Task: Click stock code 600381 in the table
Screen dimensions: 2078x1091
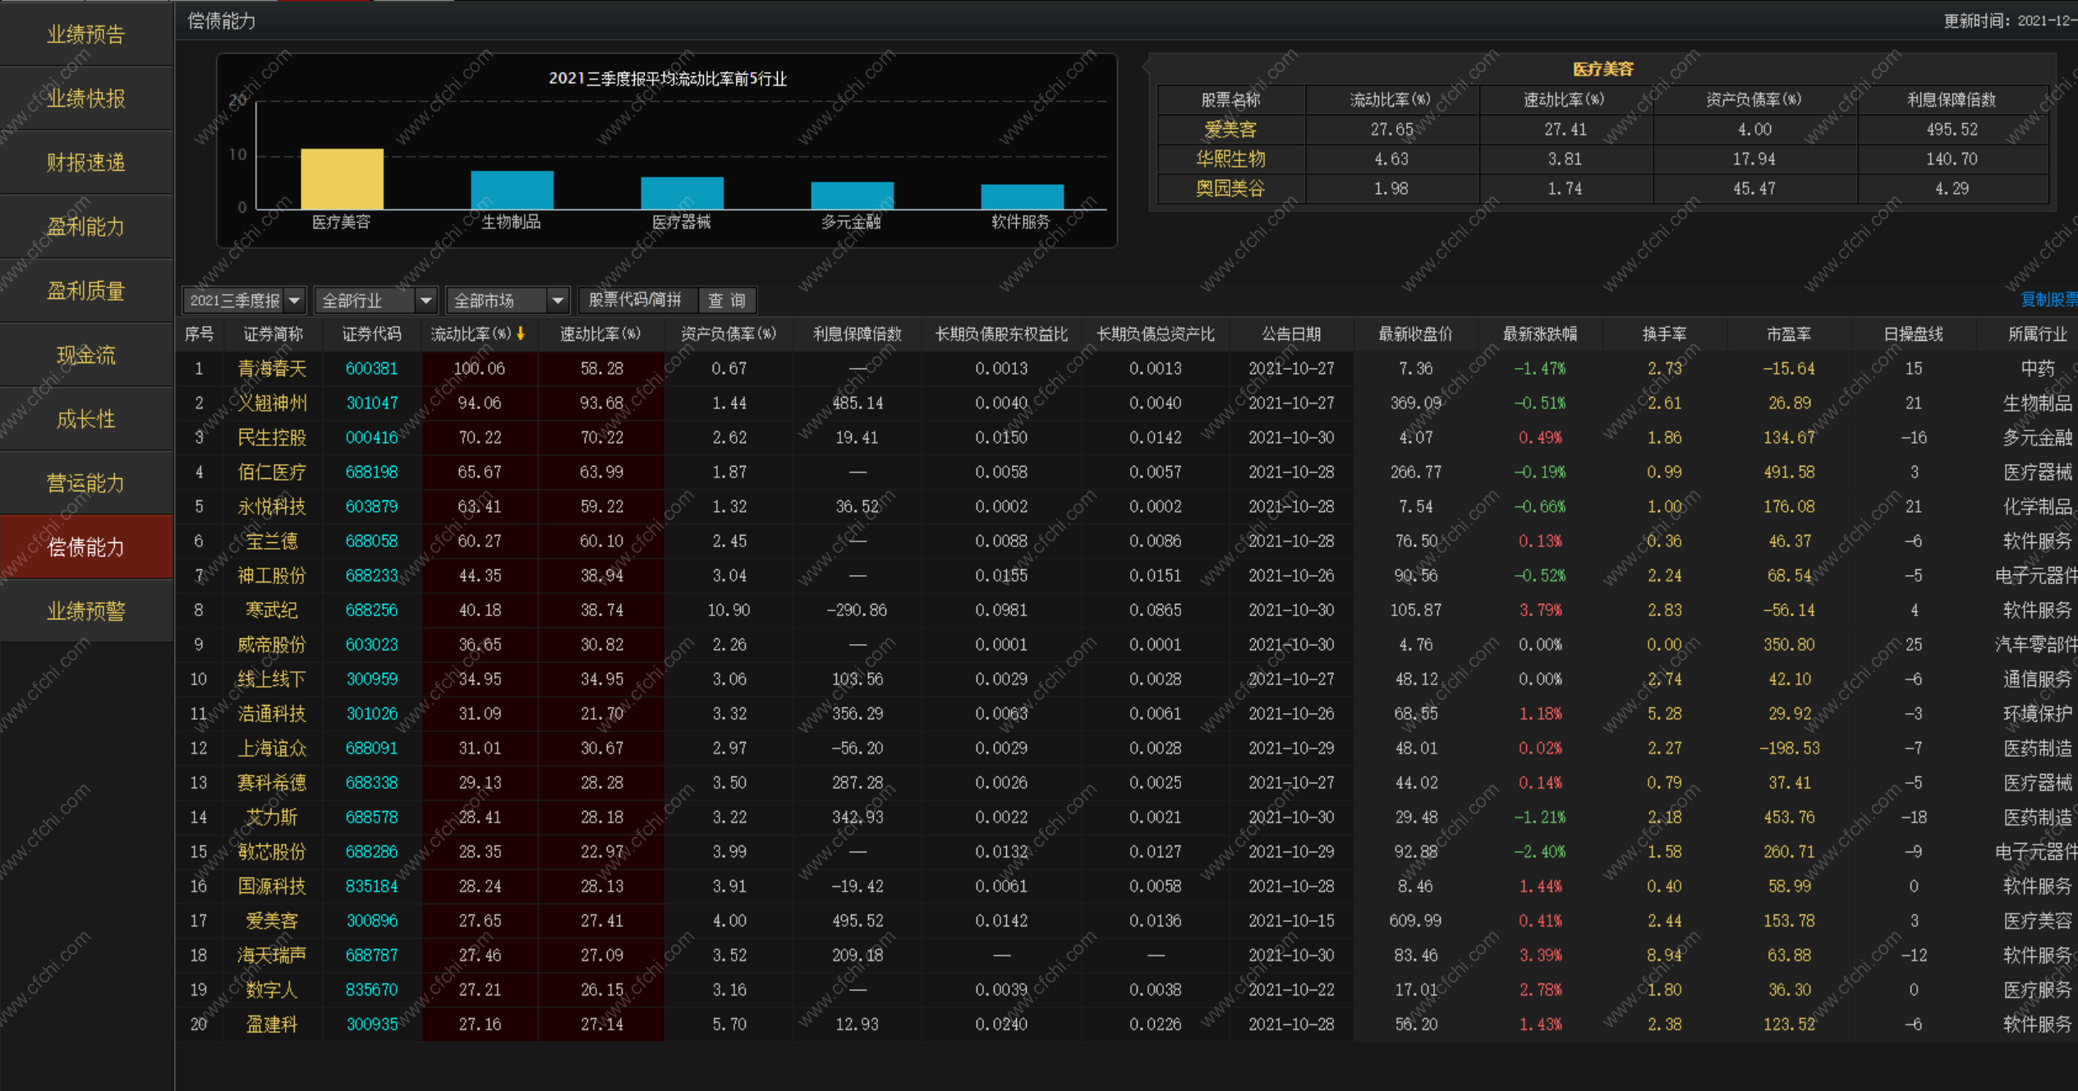Action: [x=371, y=369]
